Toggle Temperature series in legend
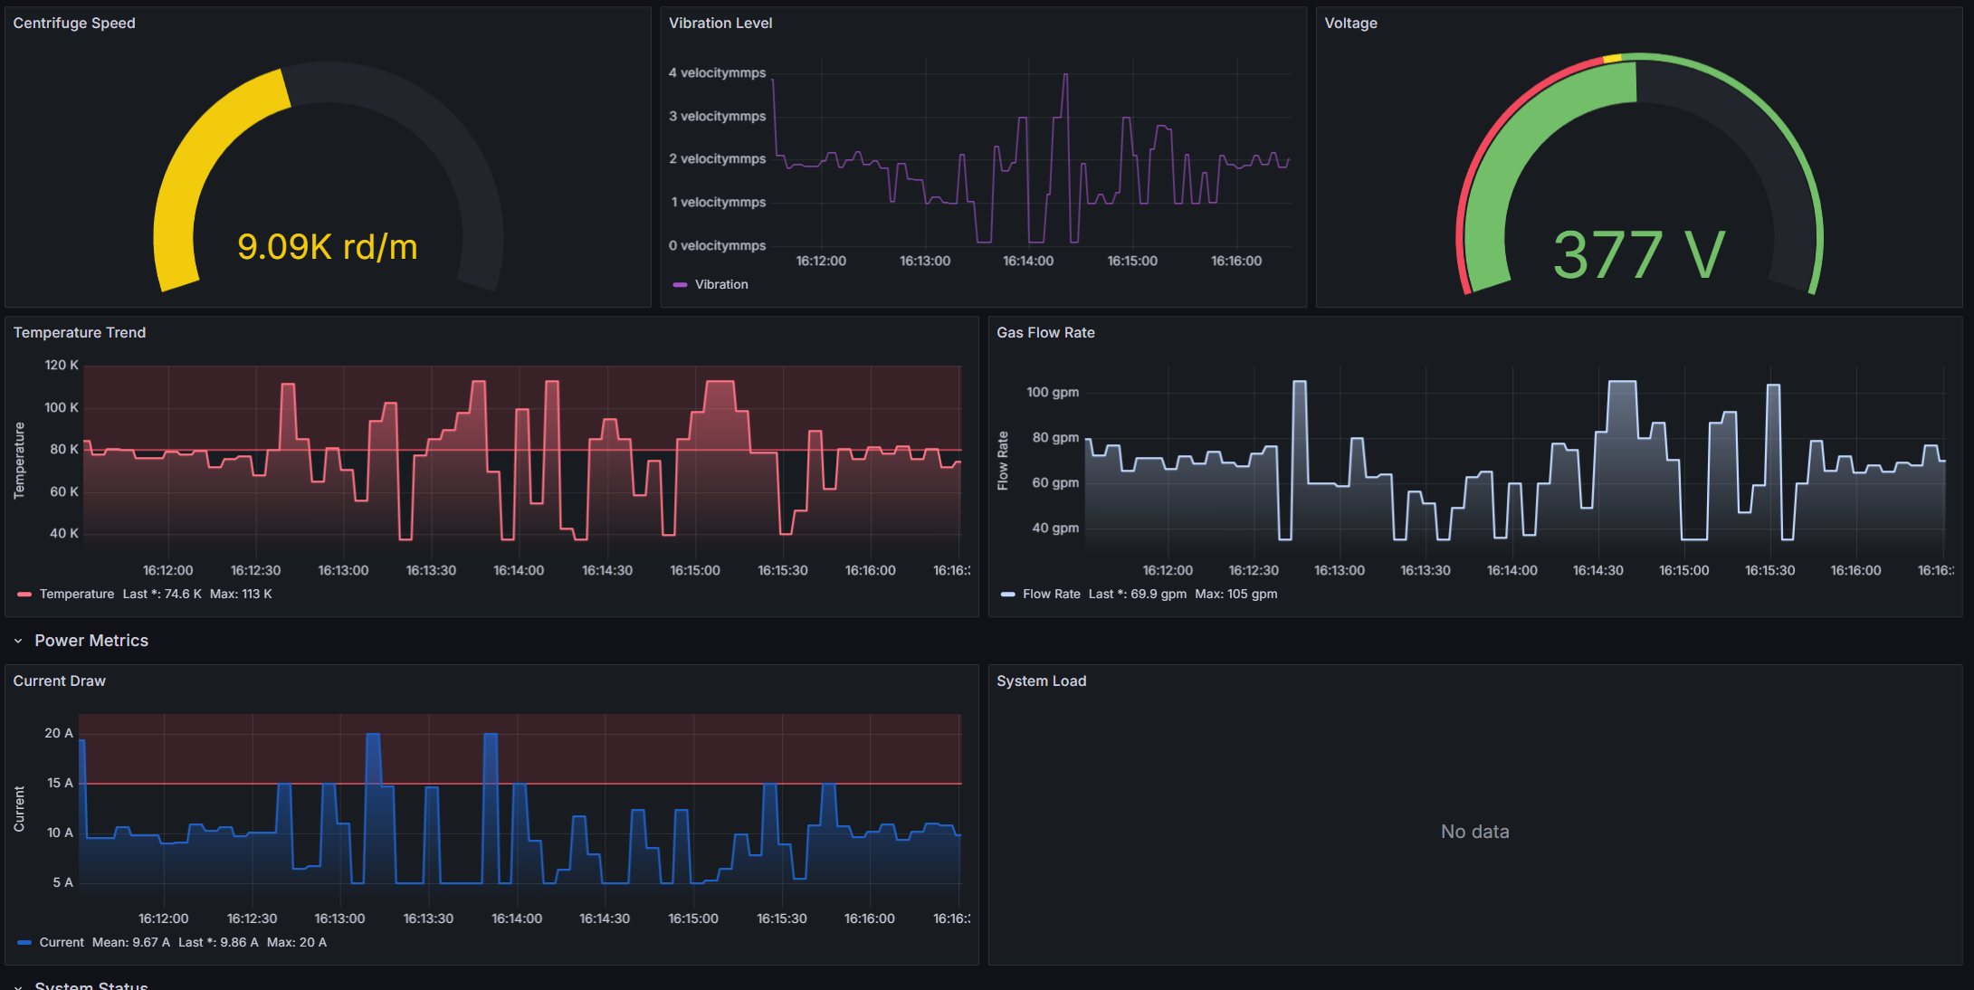 click(77, 594)
